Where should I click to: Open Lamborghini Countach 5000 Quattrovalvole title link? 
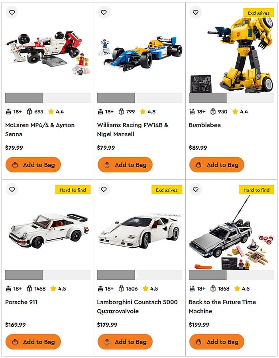tap(137, 307)
